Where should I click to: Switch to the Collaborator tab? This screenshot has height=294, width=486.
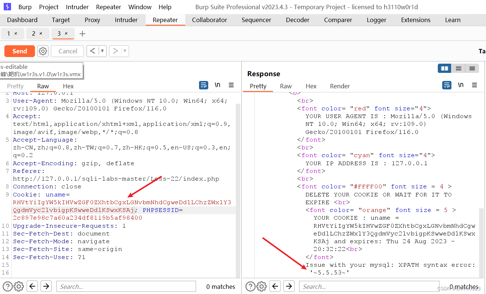tap(209, 20)
